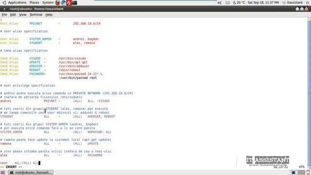This screenshot has height=175, width=311.
Task: Click the text '/usr/bin/passwd root'
Action: click(x=78, y=78)
